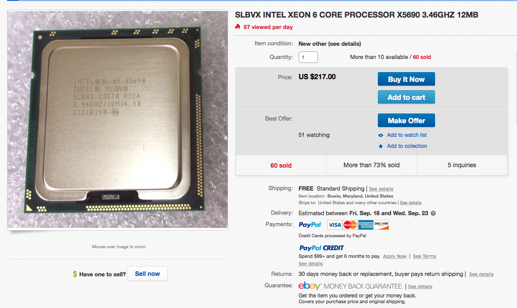Click the star icon beside Add to collection
Screen dimensions: 517x308
380,146
